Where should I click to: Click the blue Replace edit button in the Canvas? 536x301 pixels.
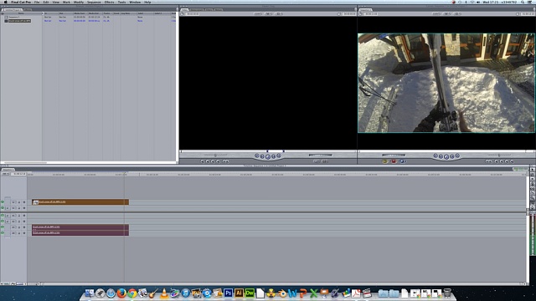402,161
